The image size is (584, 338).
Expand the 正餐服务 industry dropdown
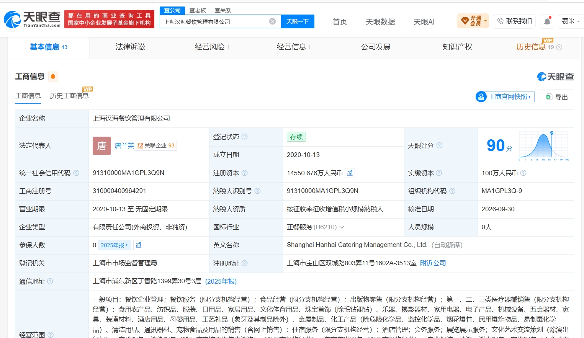tap(342, 227)
